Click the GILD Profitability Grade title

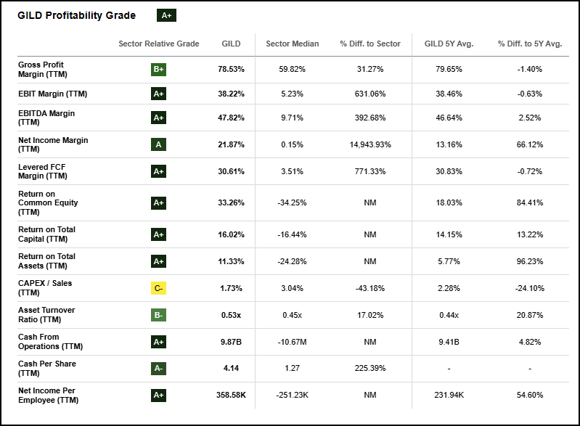76,15
